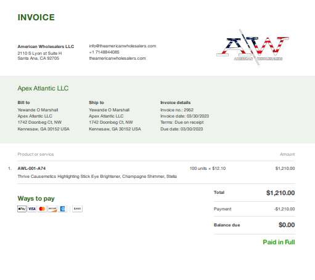Select the Apex Atlantic LLC customer title

pyautogui.click(x=43, y=88)
